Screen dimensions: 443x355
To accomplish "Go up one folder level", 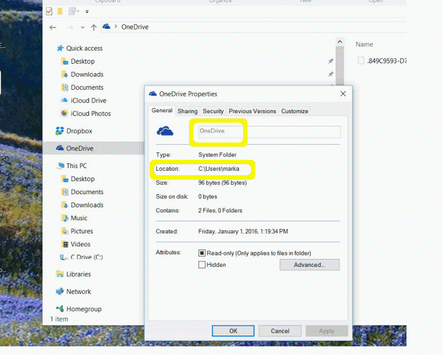I will point(94,27).
